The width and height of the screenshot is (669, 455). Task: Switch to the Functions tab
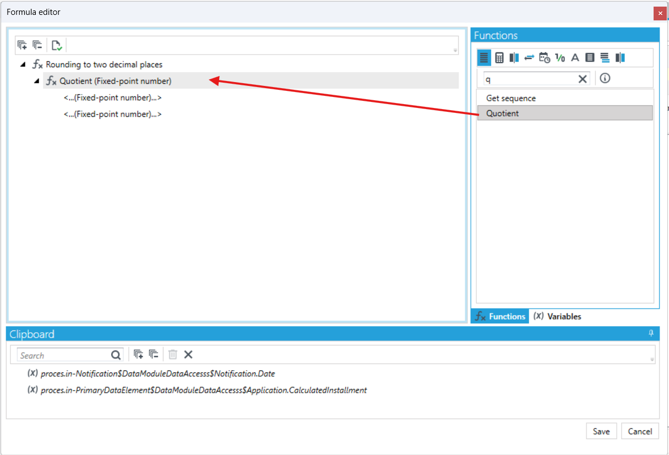500,316
